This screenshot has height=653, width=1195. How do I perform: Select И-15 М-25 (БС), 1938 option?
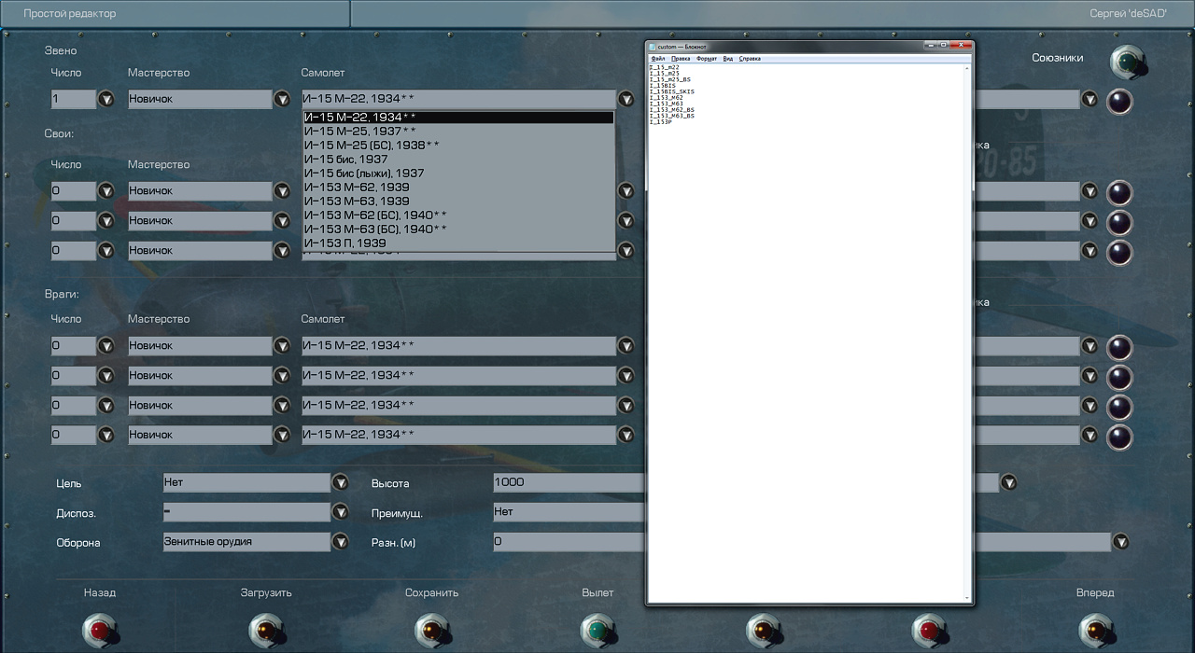coord(458,146)
